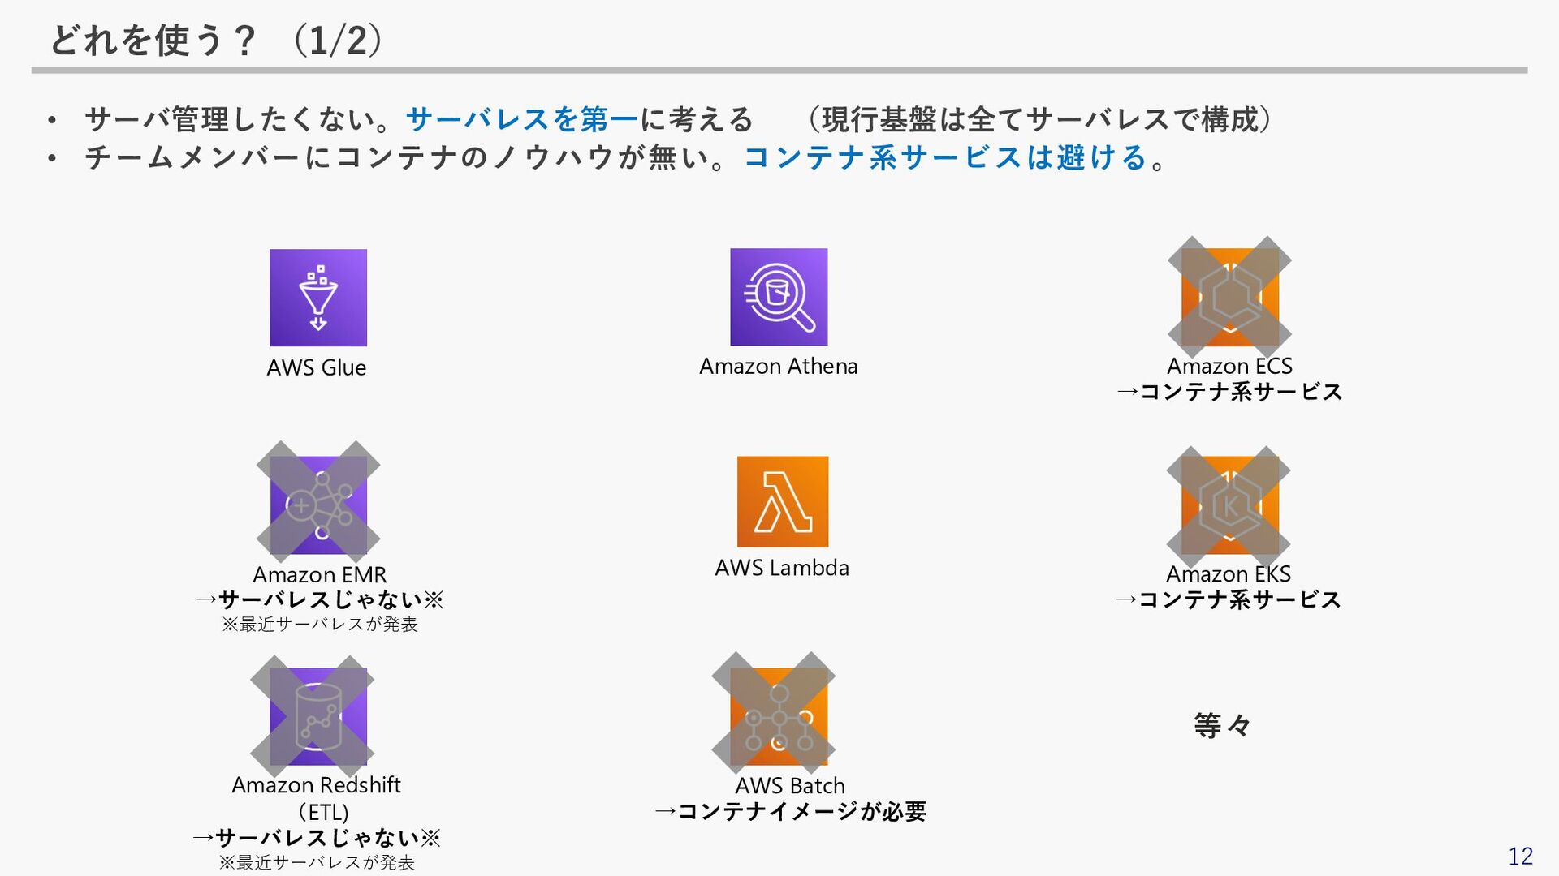Select the 'Amazon Athena' label

779,366
